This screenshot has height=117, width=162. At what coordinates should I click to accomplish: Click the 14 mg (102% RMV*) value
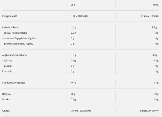coord(148,111)
